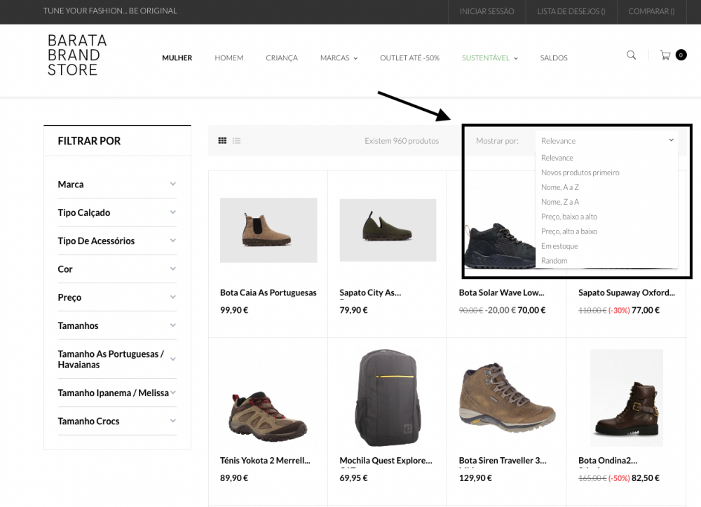The height and width of the screenshot is (507, 701).
Task: Expand the Preço filter chevron
Action: (173, 297)
